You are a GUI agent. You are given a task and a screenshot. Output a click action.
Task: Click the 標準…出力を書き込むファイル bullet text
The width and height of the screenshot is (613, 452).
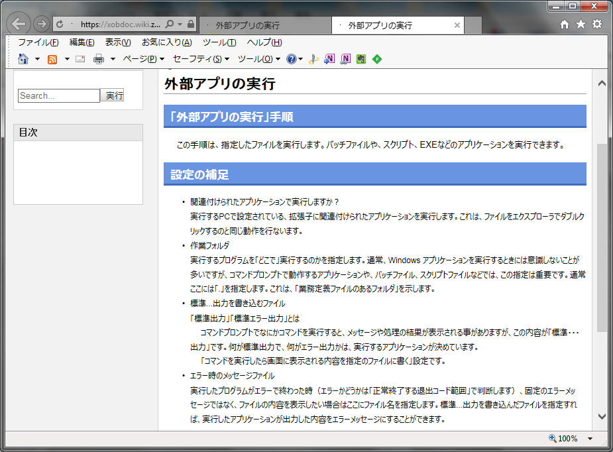pyautogui.click(x=238, y=304)
